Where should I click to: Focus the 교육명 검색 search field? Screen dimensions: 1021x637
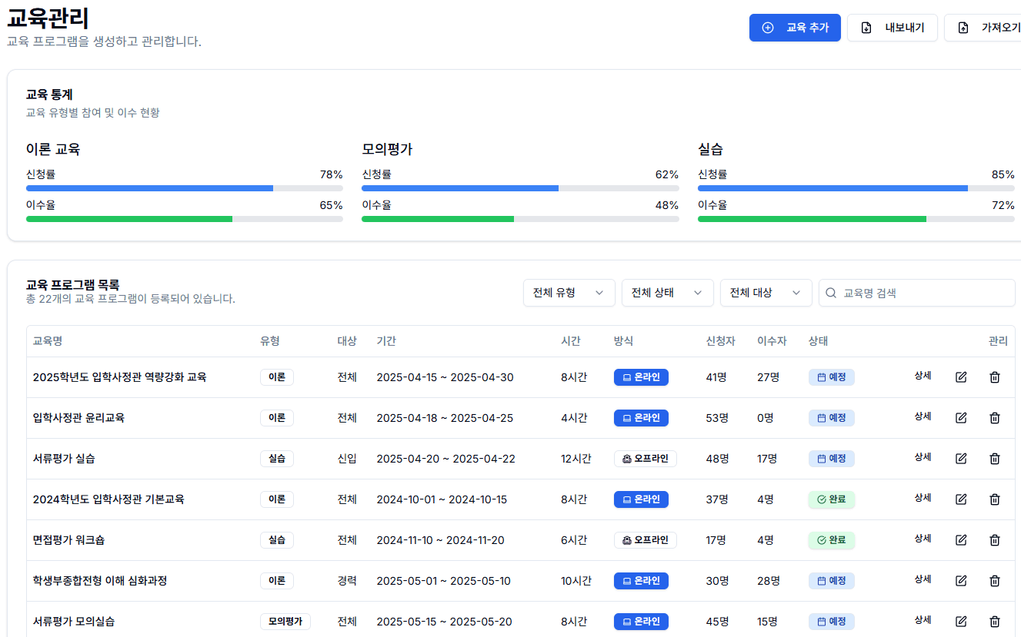point(917,293)
